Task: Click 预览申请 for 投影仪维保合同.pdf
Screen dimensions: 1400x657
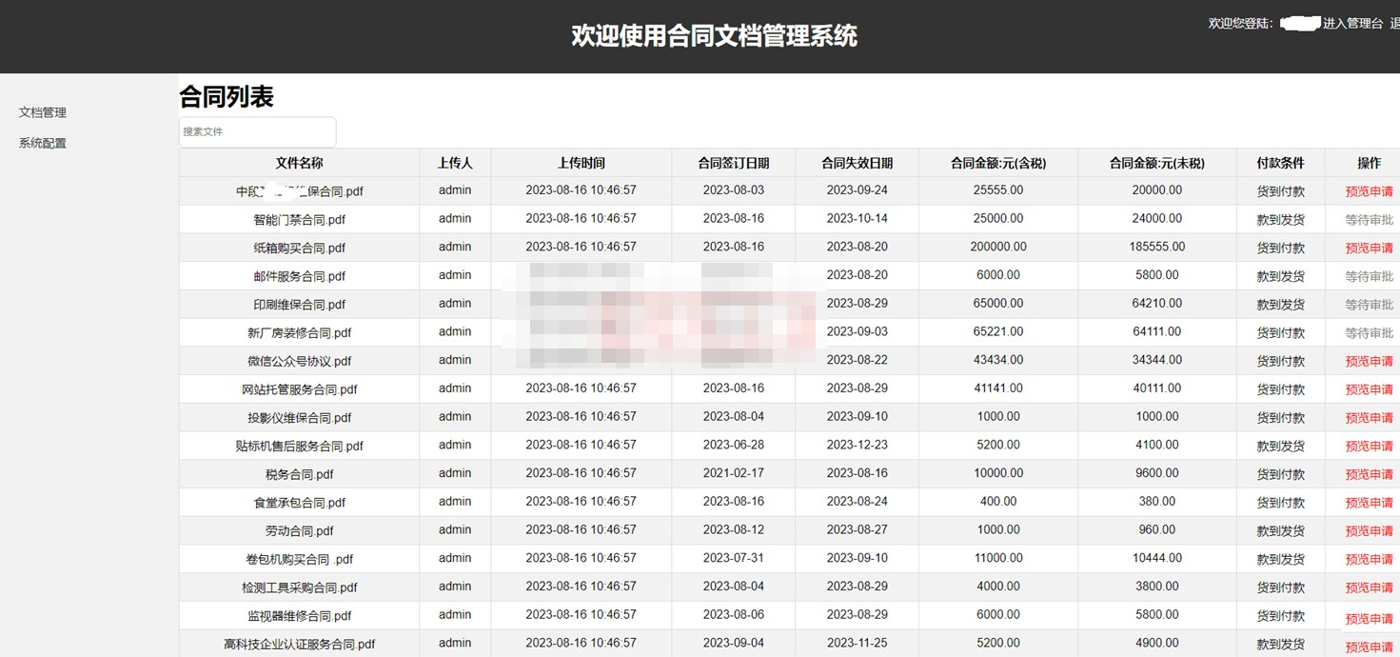Action: [x=1369, y=417]
